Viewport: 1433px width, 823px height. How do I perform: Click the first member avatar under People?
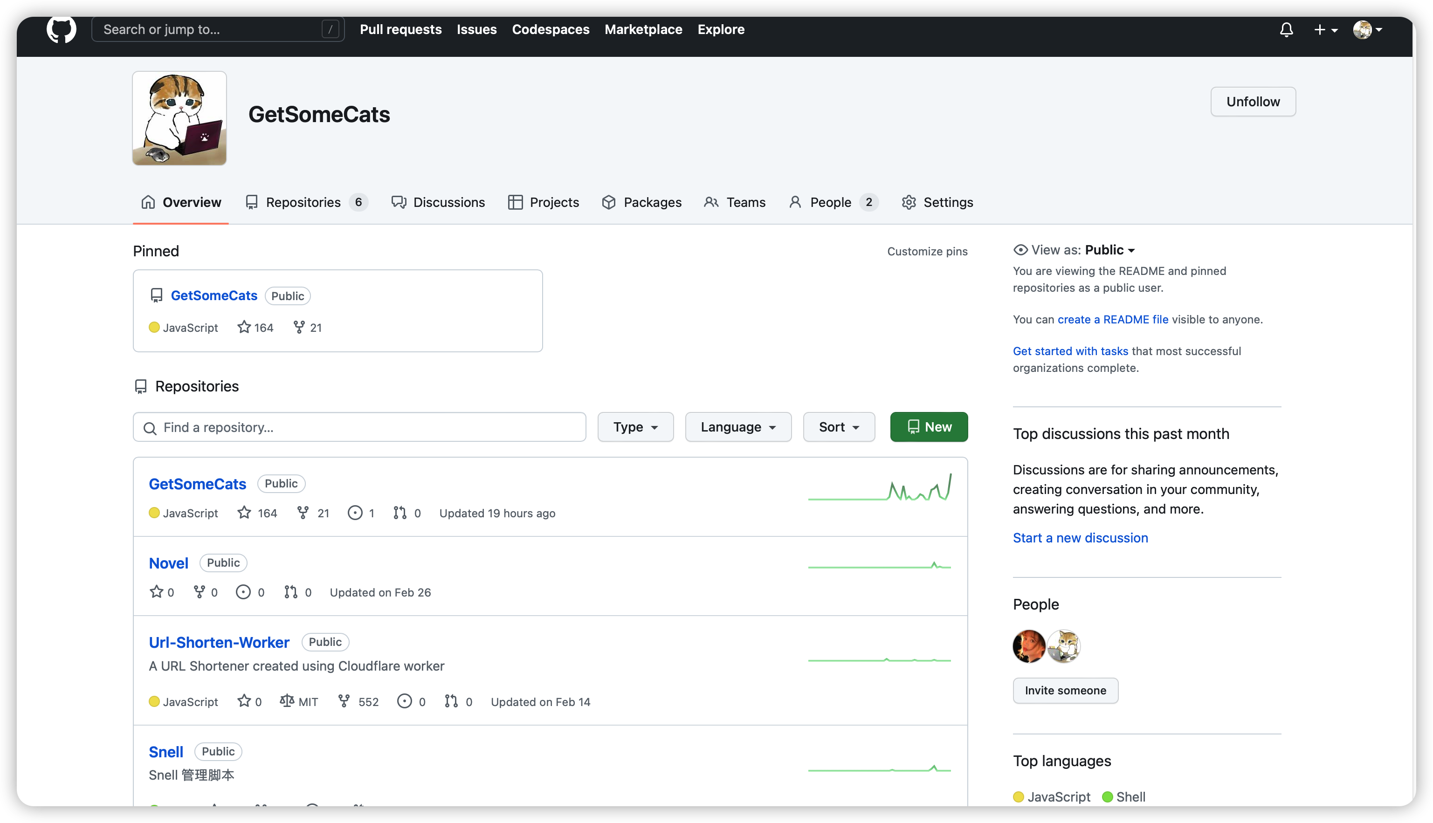[1029, 646]
